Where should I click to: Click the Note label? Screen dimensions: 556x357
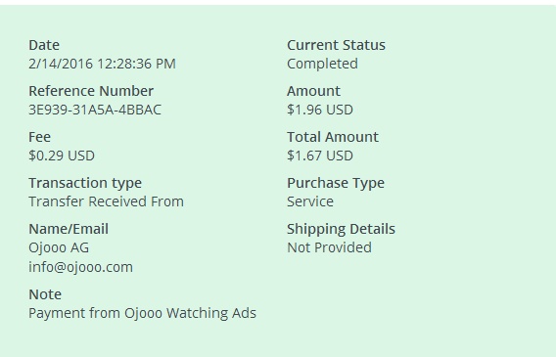(45, 294)
